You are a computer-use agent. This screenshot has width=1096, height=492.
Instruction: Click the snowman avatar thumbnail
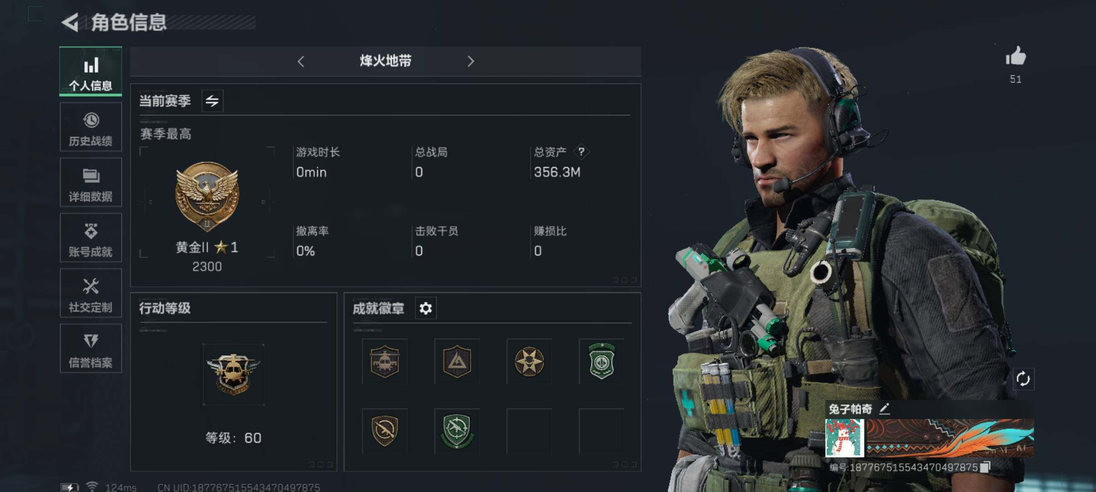click(844, 438)
